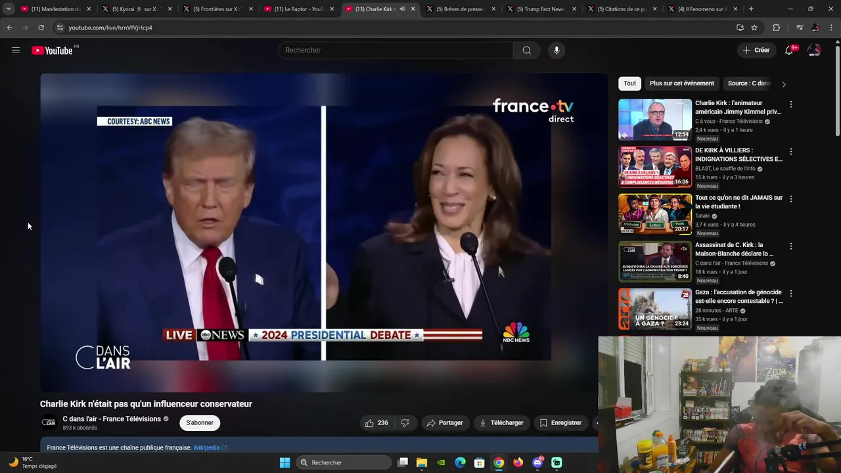Open options for DE KIRK À VILLIERS video
Screen dimensions: 841x473
[x=791, y=152]
